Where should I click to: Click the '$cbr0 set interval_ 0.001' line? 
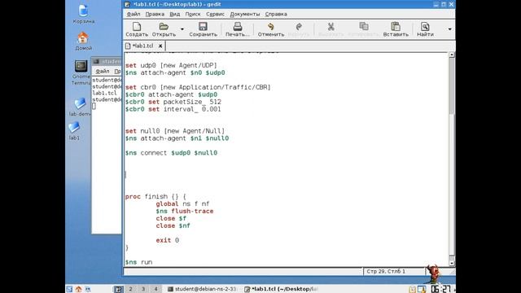(x=173, y=109)
